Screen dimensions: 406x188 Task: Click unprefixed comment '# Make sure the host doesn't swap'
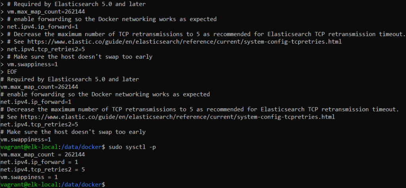click(73, 132)
